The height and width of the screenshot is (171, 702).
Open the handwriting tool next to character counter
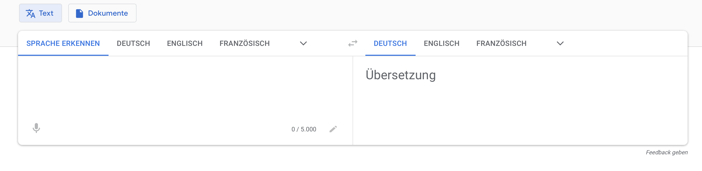coord(333,129)
